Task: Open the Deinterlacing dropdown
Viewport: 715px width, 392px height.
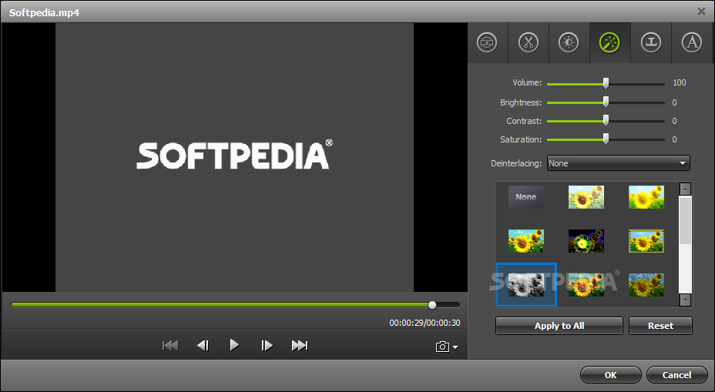Action: point(619,163)
